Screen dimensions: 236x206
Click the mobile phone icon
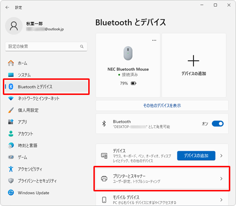[x=104, y=200]
